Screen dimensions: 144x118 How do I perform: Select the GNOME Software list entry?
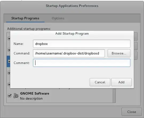coord(60,96)
